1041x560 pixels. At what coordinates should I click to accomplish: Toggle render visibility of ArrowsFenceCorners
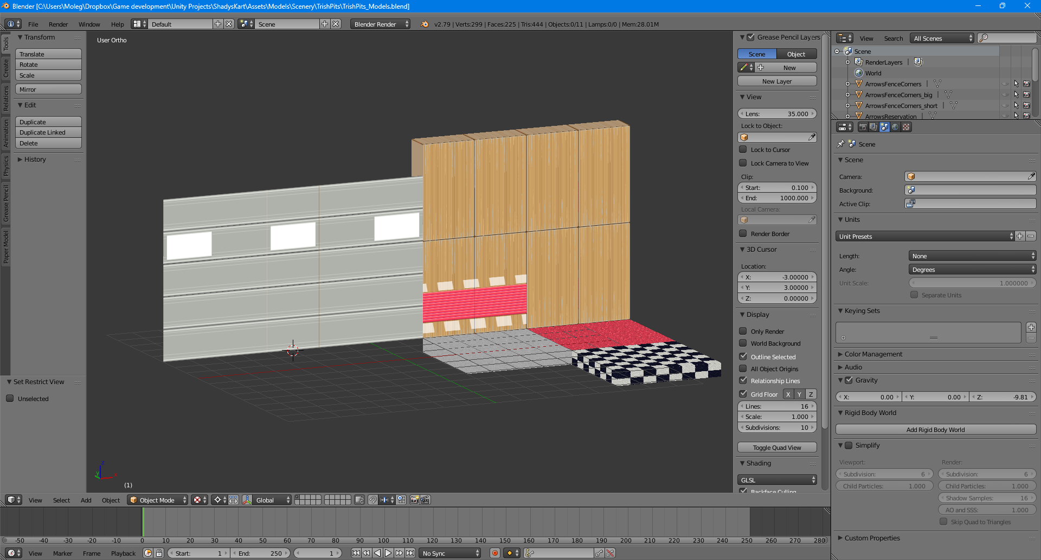point(1026,84)
